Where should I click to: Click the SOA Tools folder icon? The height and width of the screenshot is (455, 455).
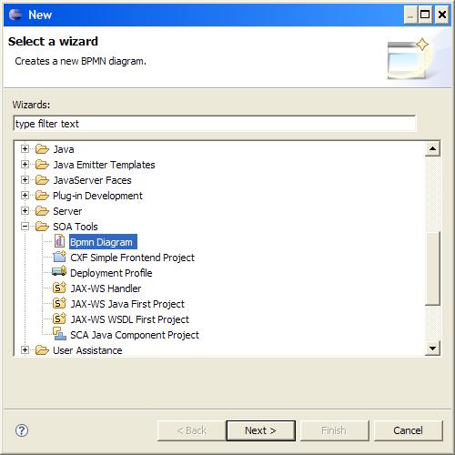42,227
